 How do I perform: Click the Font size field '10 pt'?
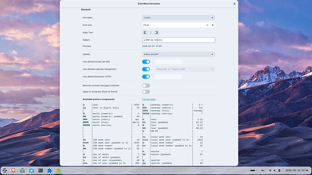point(173,25)
